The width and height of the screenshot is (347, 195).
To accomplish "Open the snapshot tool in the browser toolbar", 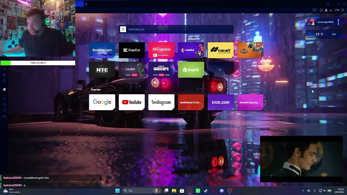I will pos(314,10).
